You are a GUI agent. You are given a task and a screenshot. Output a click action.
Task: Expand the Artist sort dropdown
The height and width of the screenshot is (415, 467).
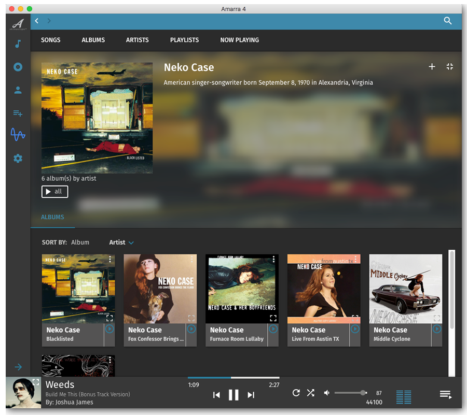pos(121,242)
